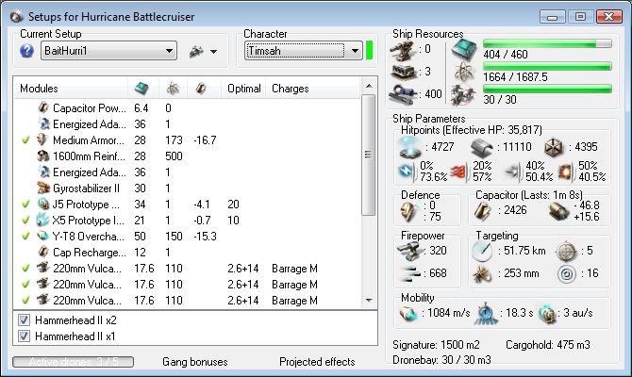This screenshot has width=632, height=377.
Task: Click the Modules column header
Action: [x=71, y=89]
